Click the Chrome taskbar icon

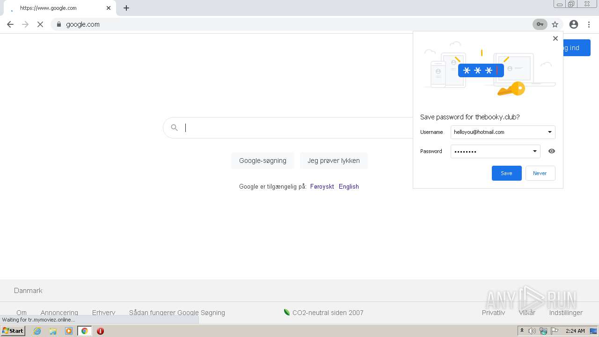pos(84,331)
